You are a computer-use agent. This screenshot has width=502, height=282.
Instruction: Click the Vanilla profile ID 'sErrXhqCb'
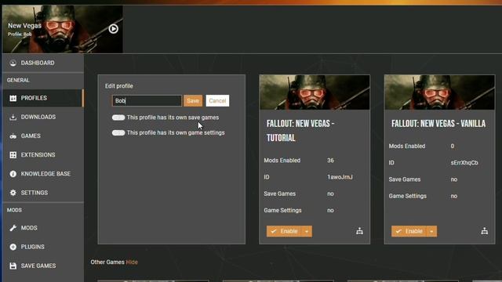[464, 163]
